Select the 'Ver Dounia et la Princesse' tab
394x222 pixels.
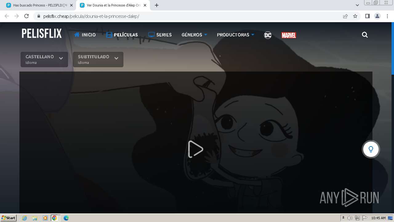pos(113,5)
